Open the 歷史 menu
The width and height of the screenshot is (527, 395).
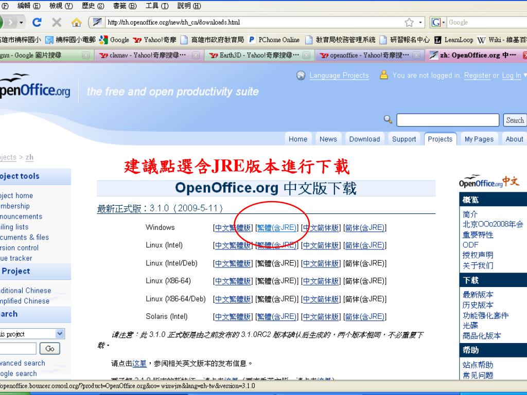coord(93,6)
